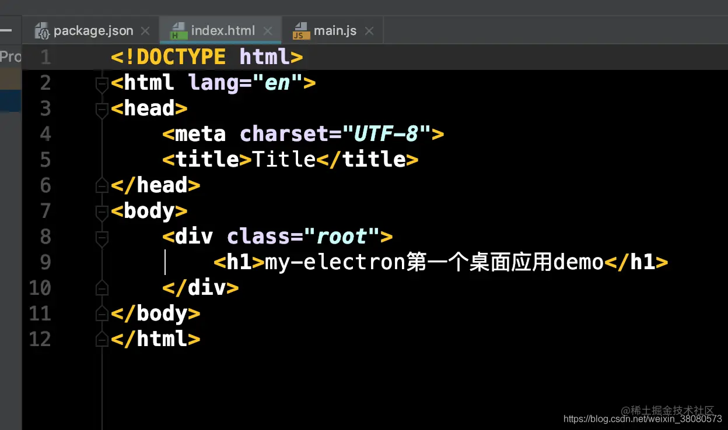Switch to the index.html tab
This screenshot has width=728, height=430.
click(x=220, y=31)
